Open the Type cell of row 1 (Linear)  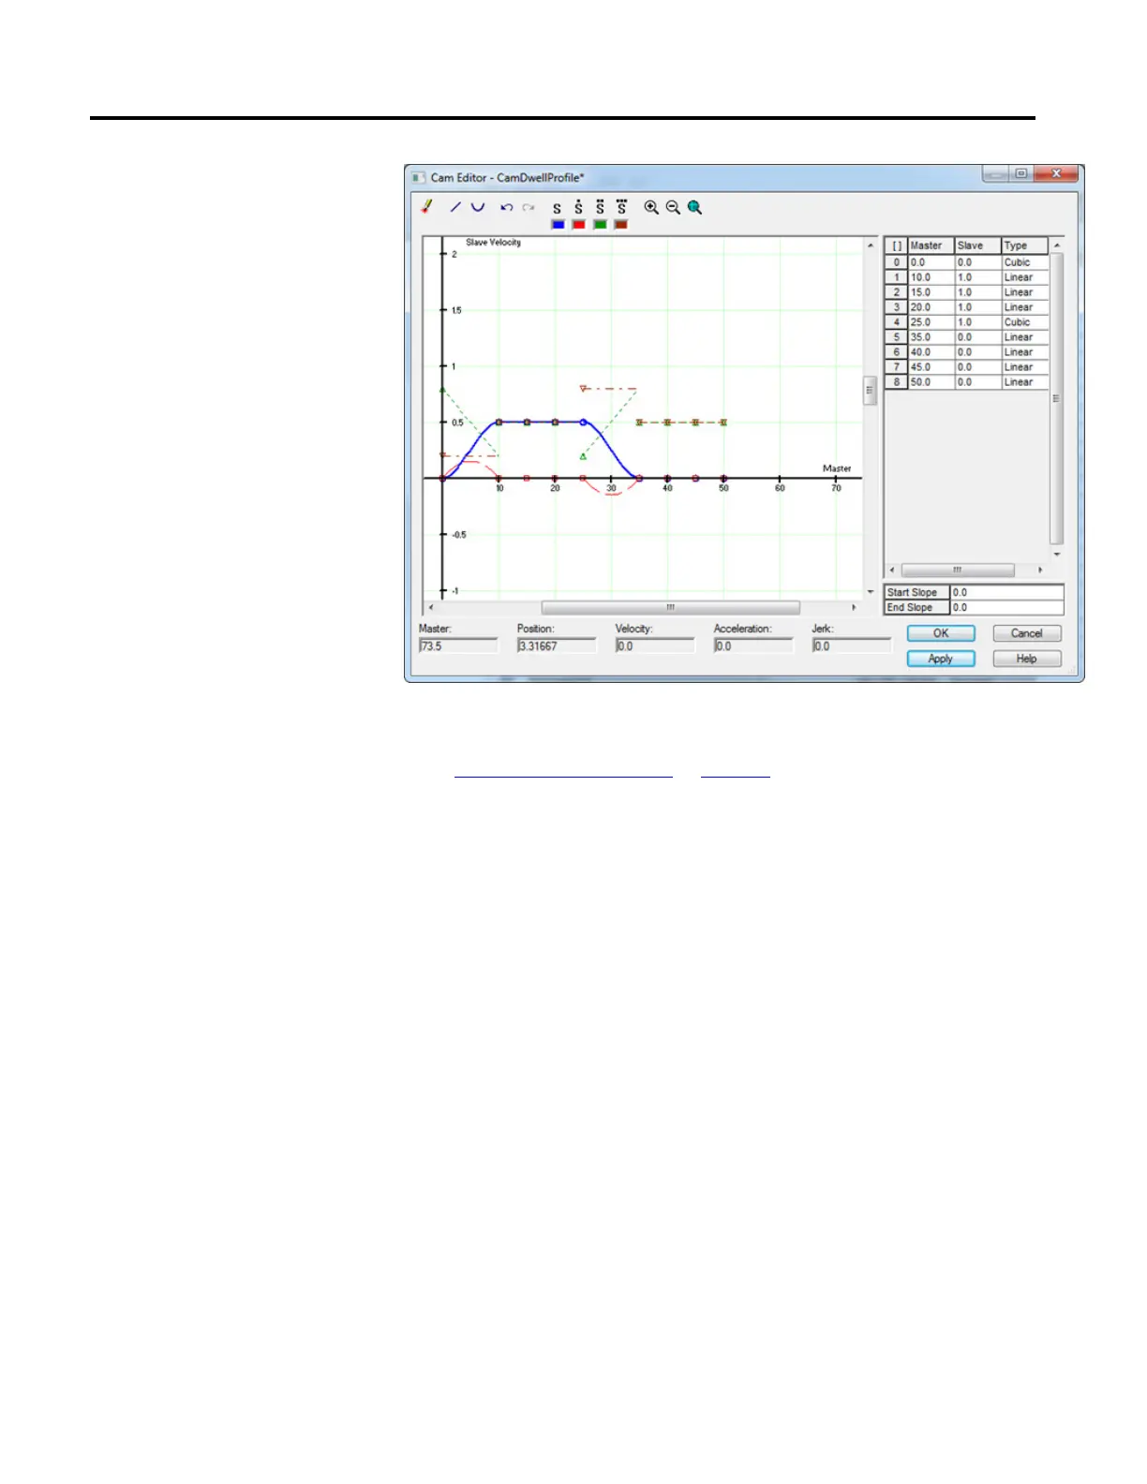1025,277
